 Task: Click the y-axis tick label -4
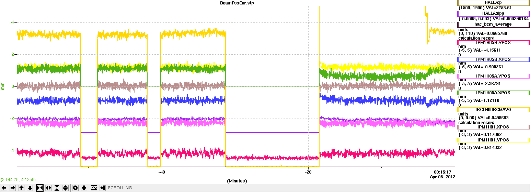click(x=12, y=151)
